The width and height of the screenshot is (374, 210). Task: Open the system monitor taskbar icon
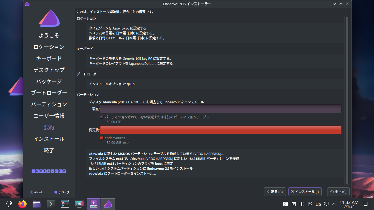(65, 204)
